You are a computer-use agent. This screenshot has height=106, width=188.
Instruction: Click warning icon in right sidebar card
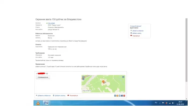131,36
